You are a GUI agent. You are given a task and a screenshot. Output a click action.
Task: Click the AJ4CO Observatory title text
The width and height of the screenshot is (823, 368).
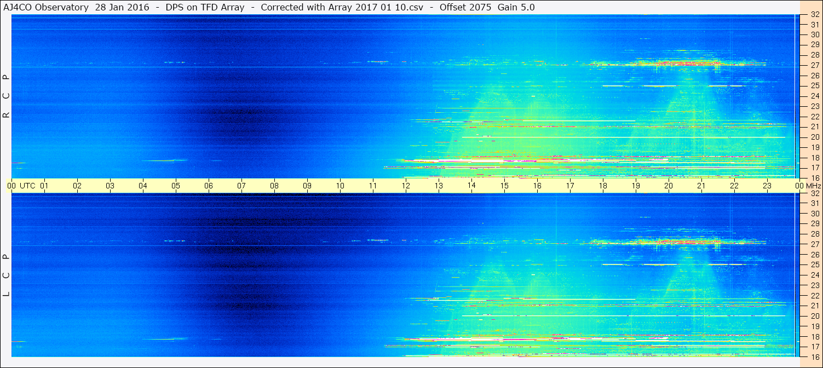coord(47,7)
